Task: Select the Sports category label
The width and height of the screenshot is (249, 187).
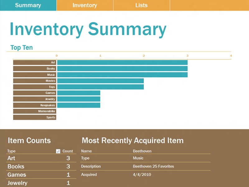Action: click(35, 117)
